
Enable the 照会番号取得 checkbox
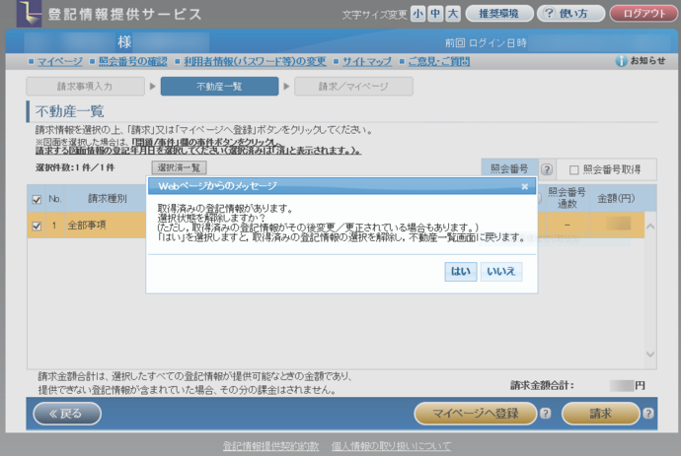[573, 170]
